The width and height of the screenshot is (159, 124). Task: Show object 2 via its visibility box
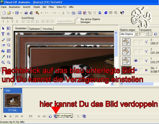136,51
